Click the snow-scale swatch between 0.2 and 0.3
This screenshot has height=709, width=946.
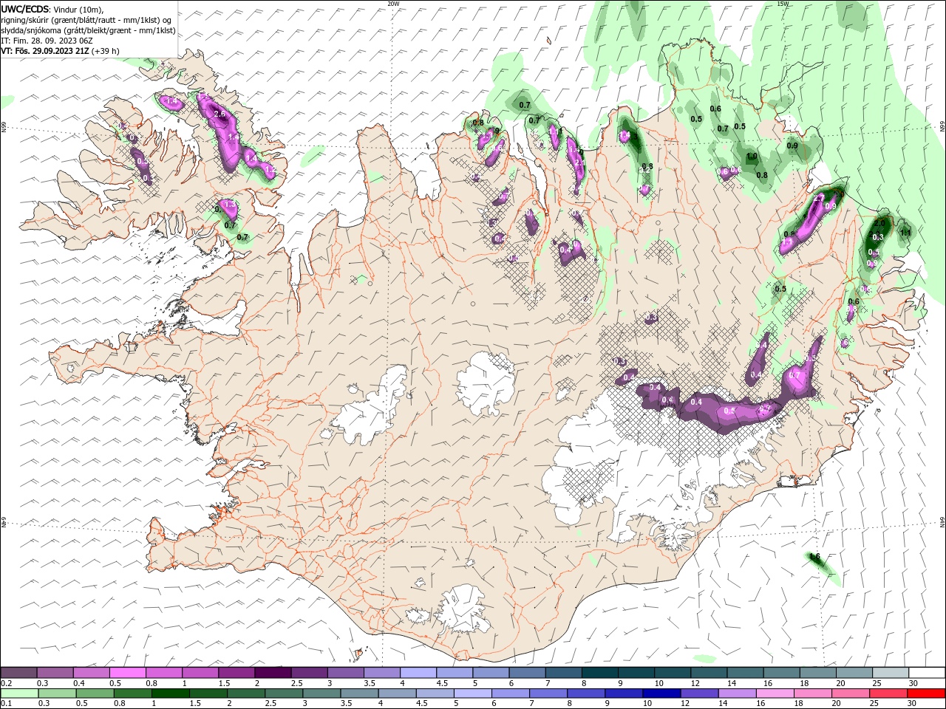(19, 672)
